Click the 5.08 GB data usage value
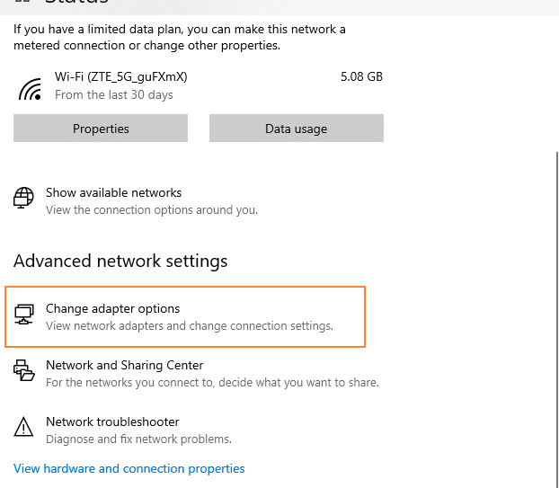The width and height of the screenshot is (559, 488). coord(361,76)
